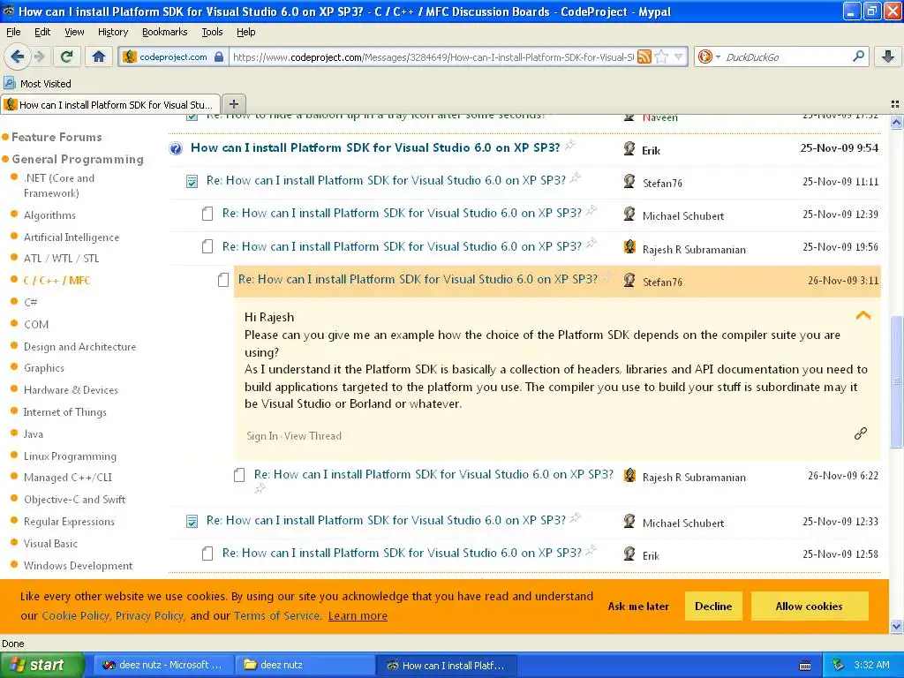The image size is (904, 678).
Task: Click the answer icon beside Stefan76's 11:11 reply
Action: tap(192, 182)
